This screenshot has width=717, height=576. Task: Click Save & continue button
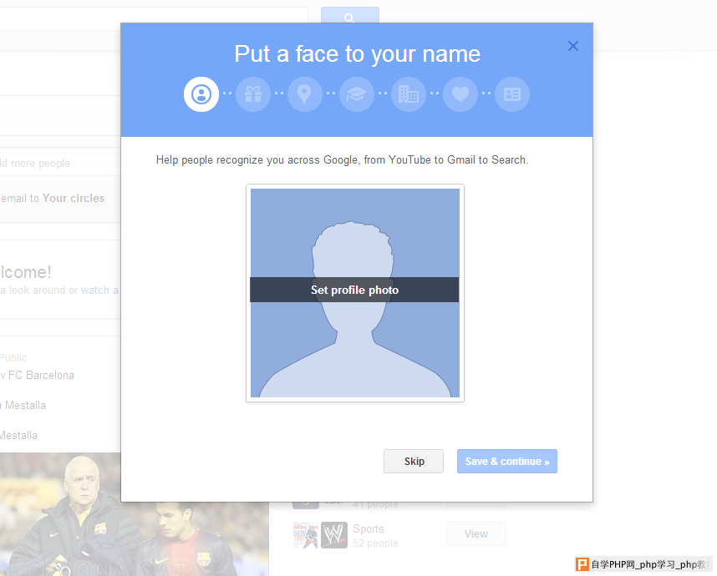pyautogui.click(x=507, y=462)
